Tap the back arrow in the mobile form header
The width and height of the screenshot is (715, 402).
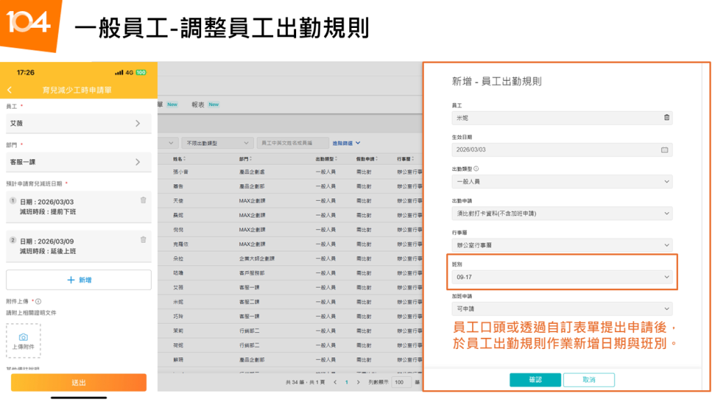pyautogui.click(x=10, y=90)
